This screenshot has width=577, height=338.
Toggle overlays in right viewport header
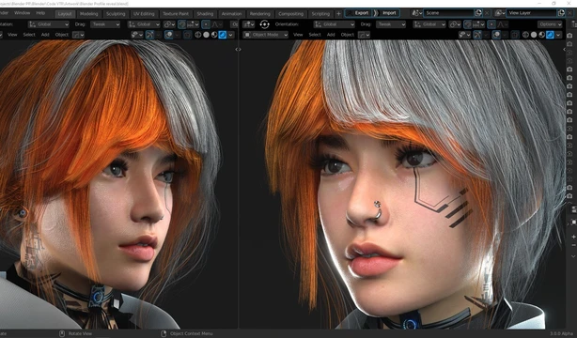coord(496,35)
